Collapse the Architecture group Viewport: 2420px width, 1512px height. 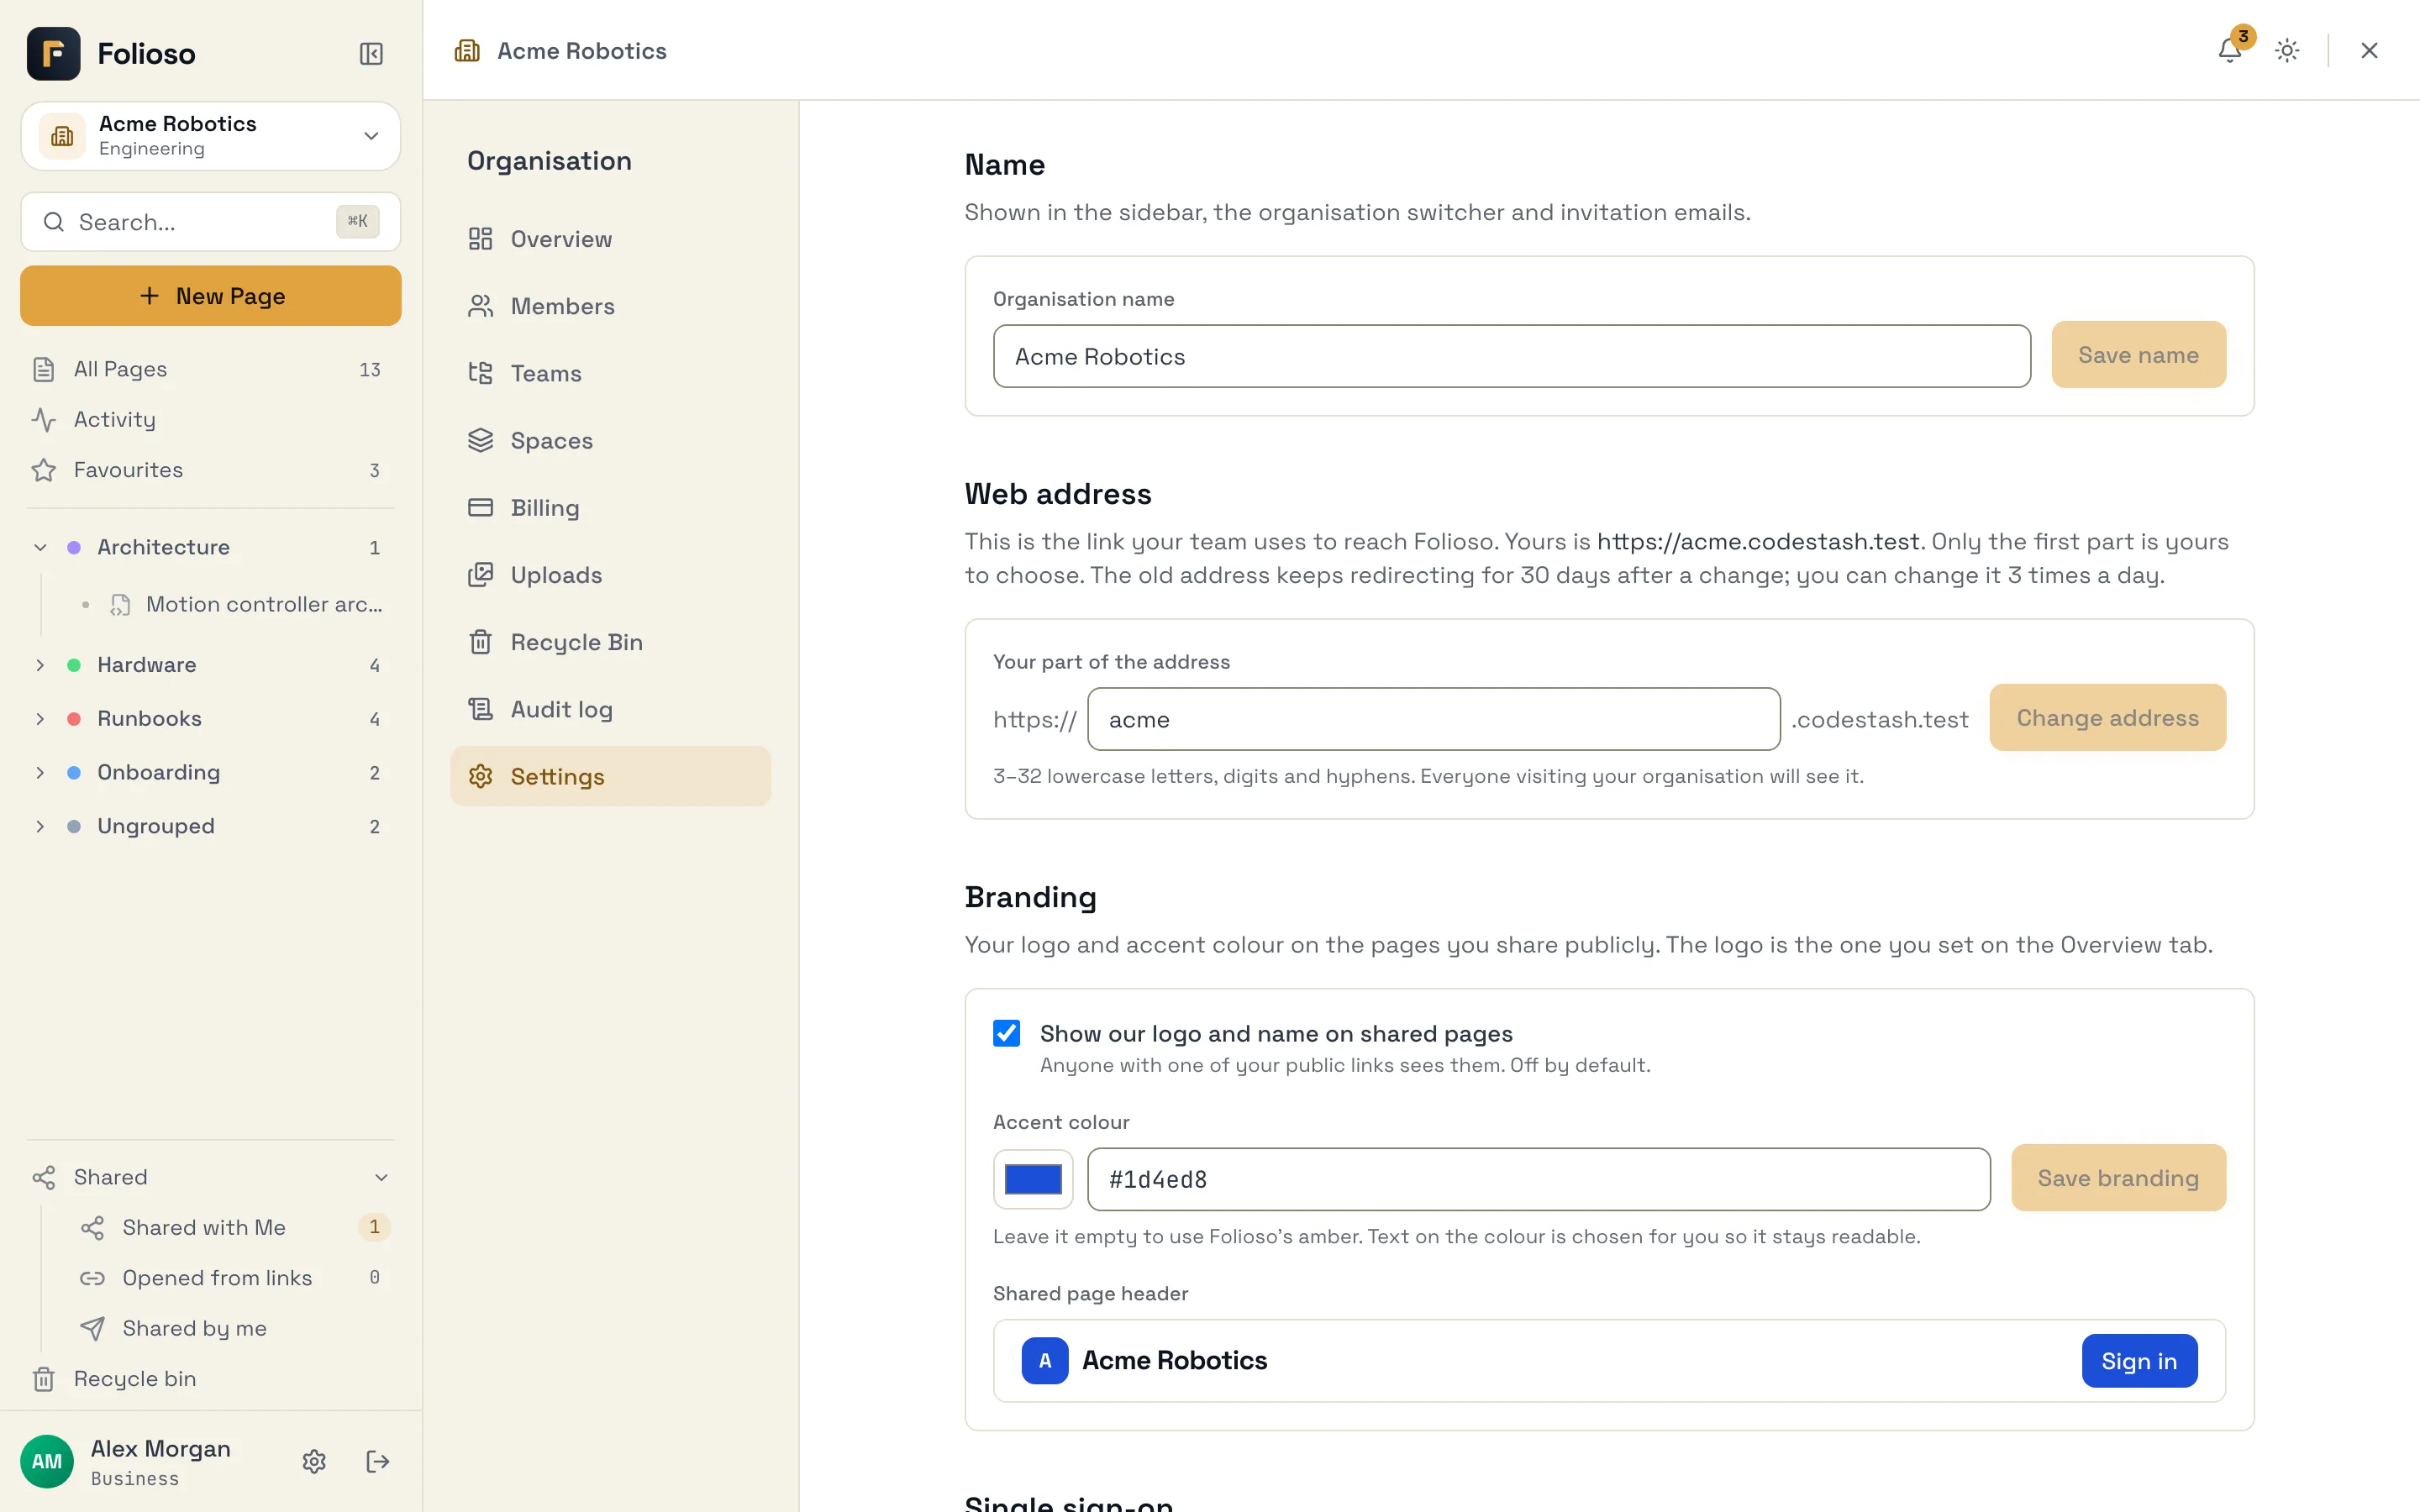click(40, 547)
